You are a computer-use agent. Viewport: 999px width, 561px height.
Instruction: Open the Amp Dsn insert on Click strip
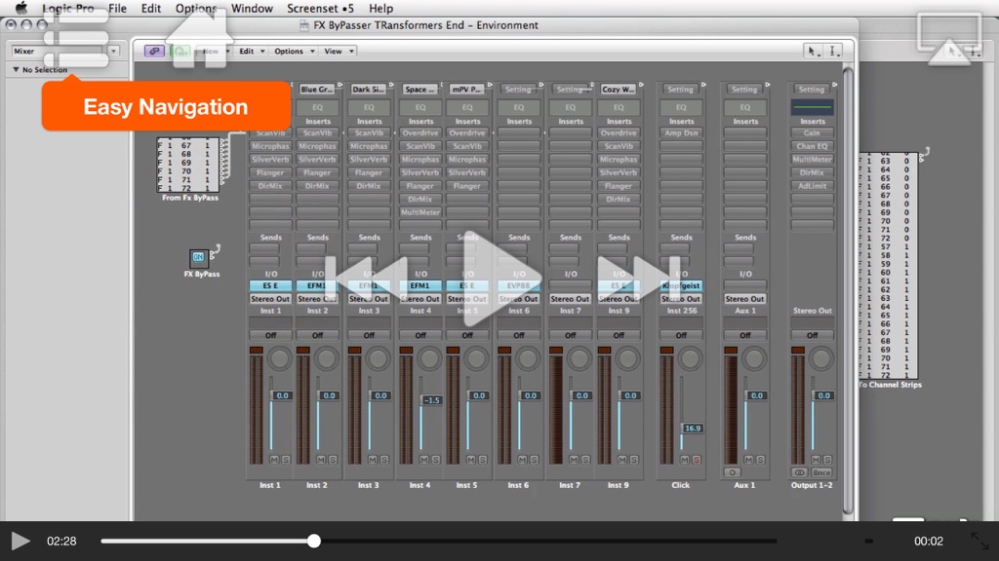(681, 132)
